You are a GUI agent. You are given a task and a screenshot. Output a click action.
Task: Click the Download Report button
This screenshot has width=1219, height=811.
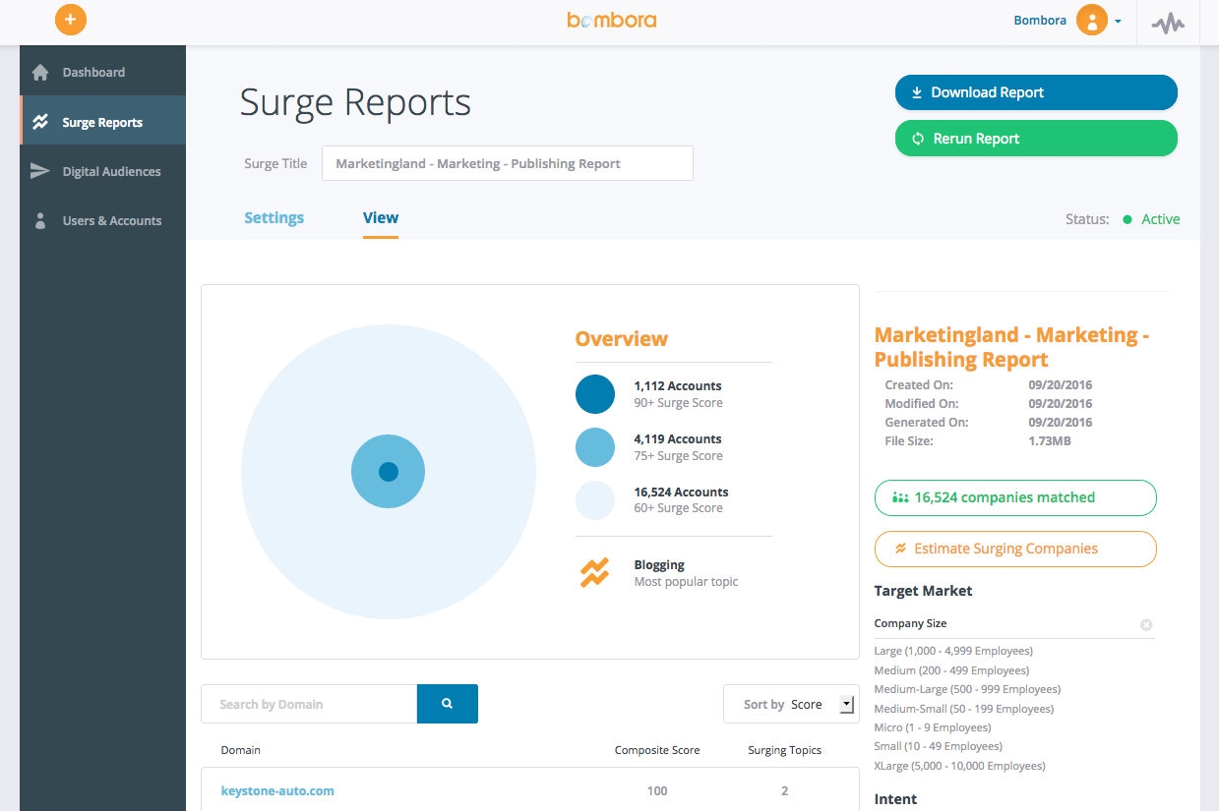point(1036,92)
